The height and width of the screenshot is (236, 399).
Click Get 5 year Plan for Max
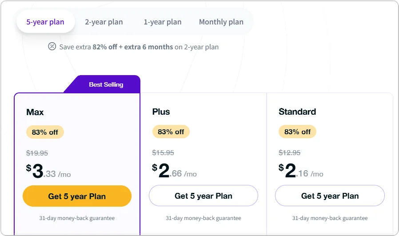coord(77,196)
